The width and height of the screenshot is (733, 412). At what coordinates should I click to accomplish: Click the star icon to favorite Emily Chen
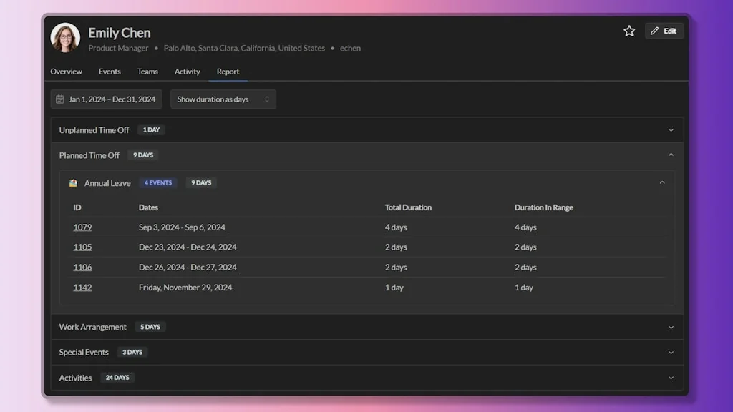pyautogui.click(x=628, y=31)
